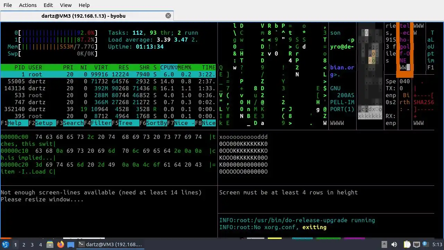Open the Lubuntu start menu icon
444x250 pixels.
click(5, 244)
